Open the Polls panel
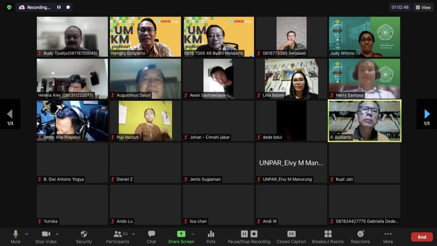This screenshot has height=246, width=437. [x=211, y=234]
